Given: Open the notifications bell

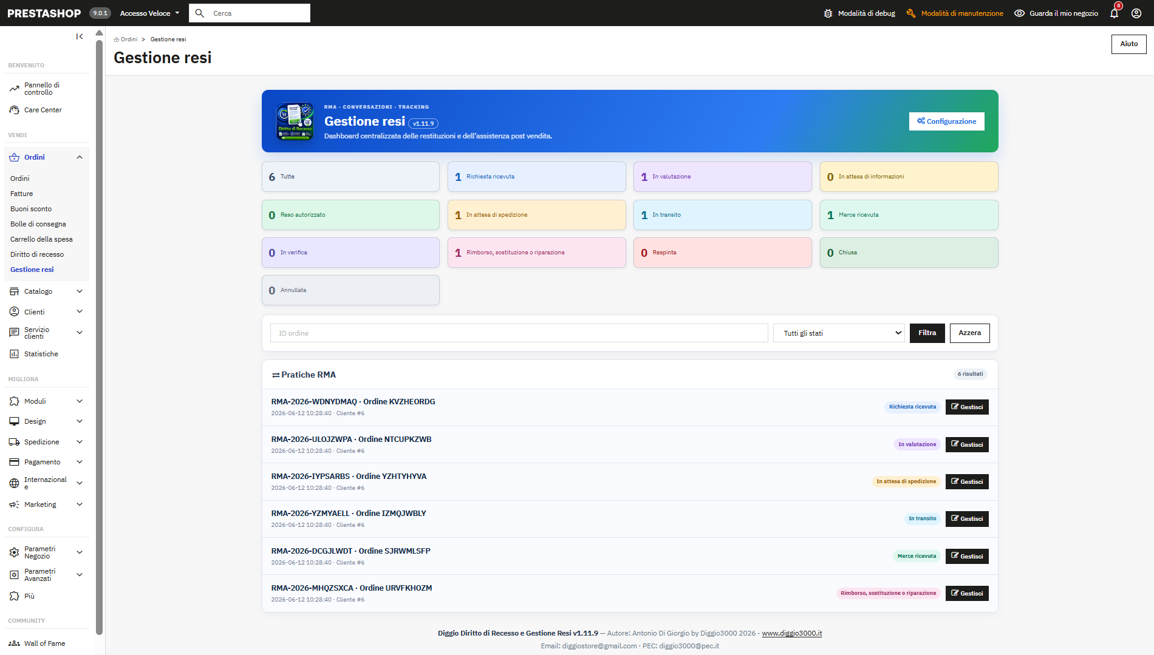Looking at the screenshot, I should 1114,13.
